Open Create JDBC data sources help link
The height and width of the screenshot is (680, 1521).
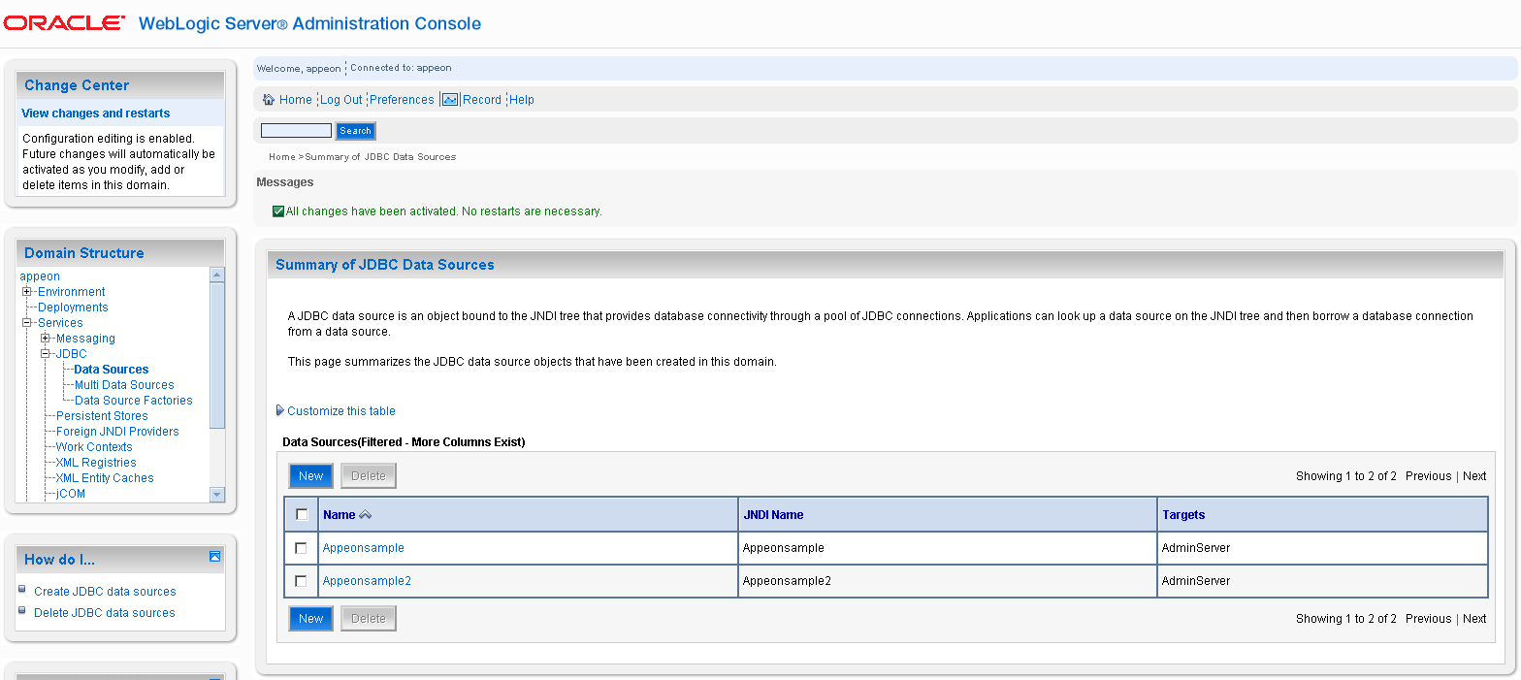105,592
